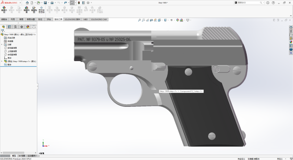Viewport: 293px width, 160px height.
Task: Click the View Orientation icon
Action: click(159, 20)
